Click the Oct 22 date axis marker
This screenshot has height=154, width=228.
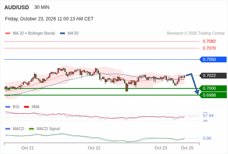94,148
